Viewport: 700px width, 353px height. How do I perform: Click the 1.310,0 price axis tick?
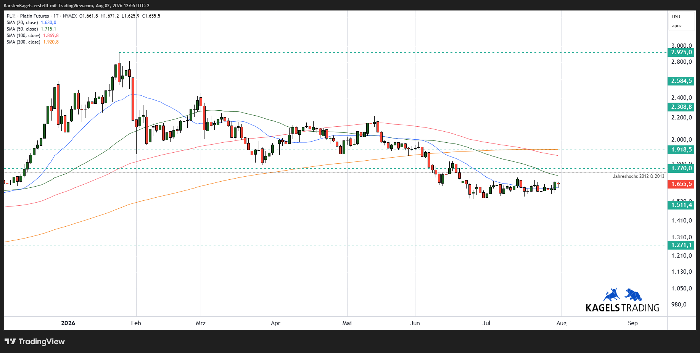click(682, 237)
